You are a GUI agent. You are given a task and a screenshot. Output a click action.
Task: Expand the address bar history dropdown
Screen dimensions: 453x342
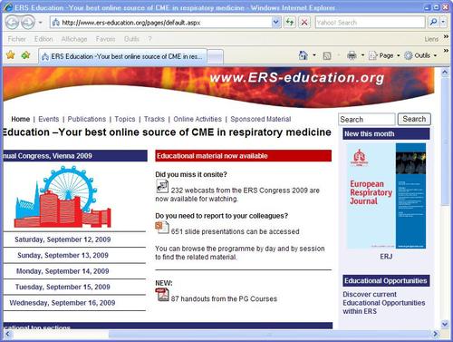coord(276,23)
